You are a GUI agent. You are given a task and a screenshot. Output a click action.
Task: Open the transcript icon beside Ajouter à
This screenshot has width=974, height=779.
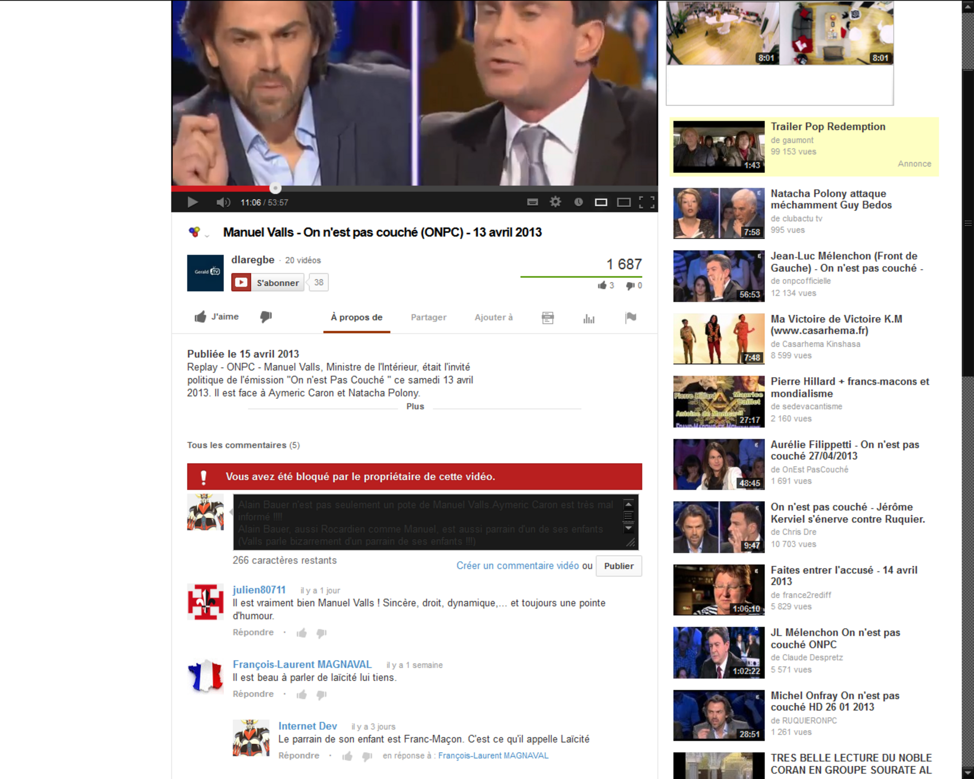tap(548, 318)
